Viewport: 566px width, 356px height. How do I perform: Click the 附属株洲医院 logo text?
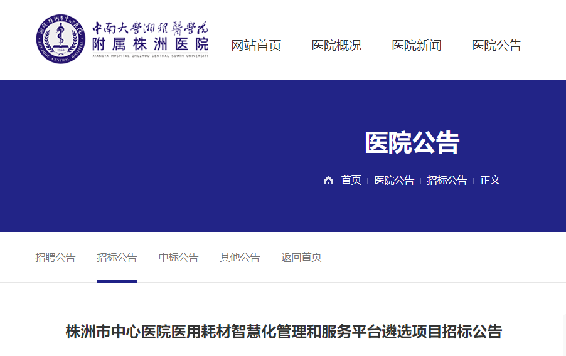coord(150,44)
